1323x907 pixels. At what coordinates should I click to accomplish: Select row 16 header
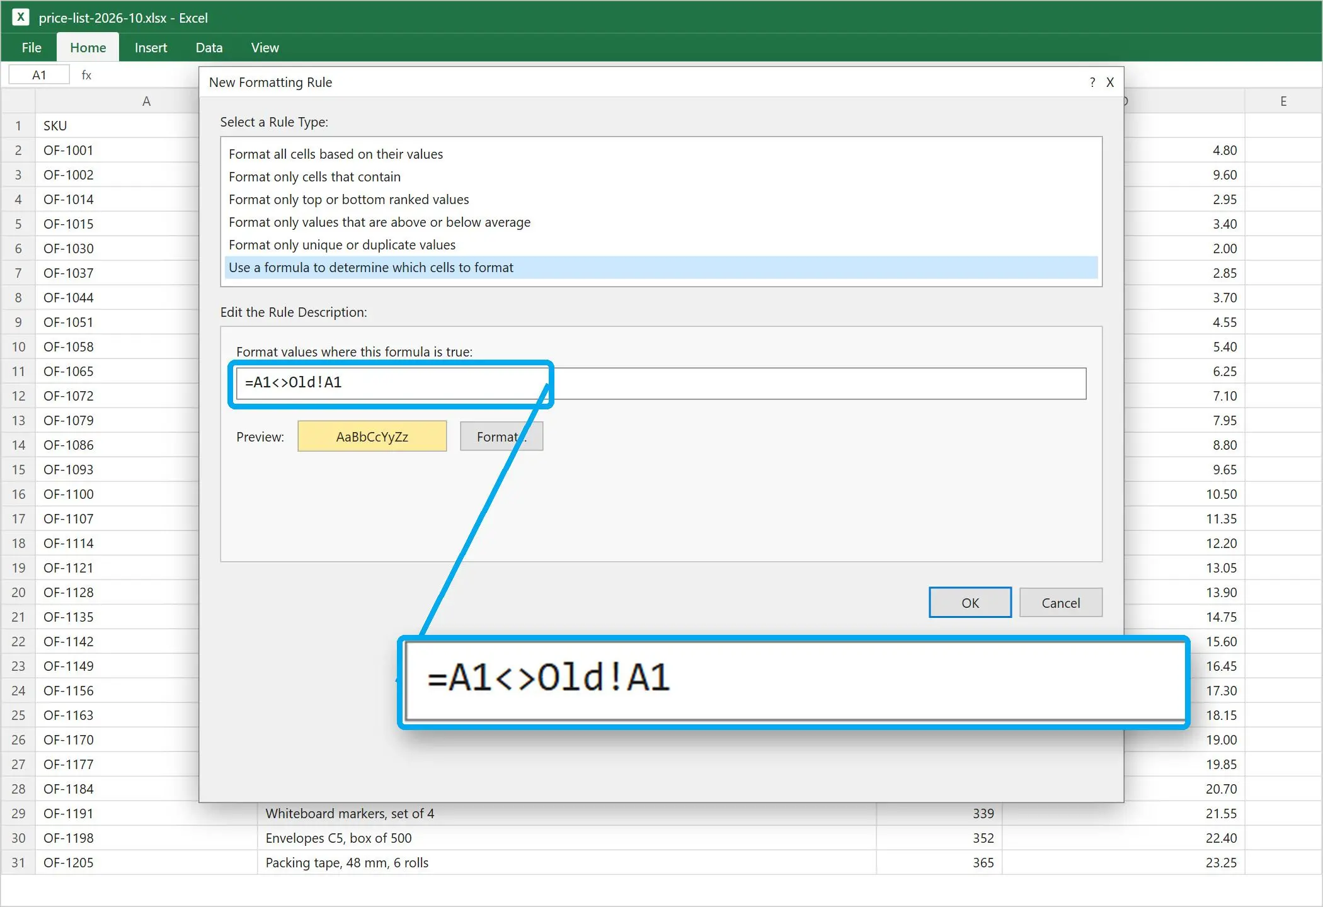[x=18, y=494]
